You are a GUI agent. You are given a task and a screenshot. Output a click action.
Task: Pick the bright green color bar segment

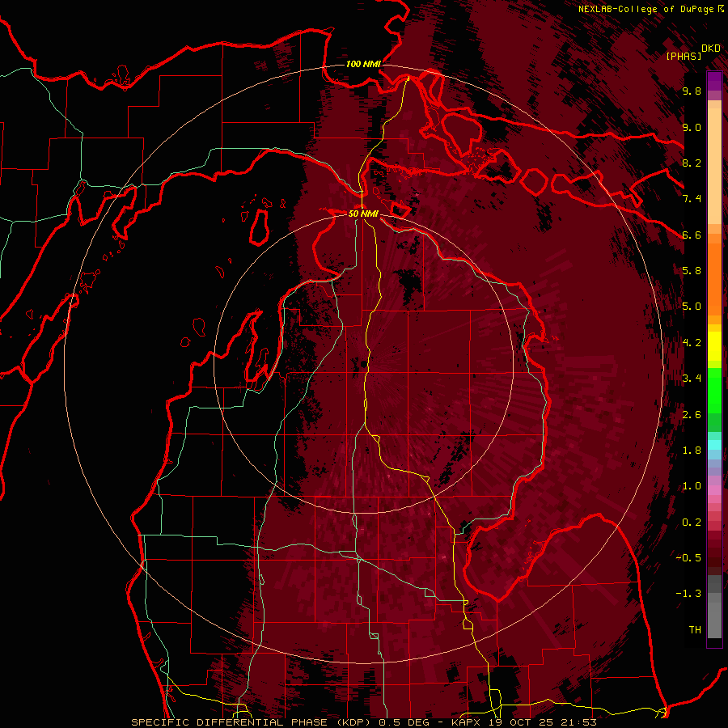tap(714, 390)
